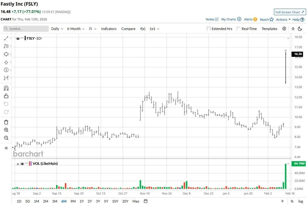Toggle log scale button

click(x=301, y=201)
